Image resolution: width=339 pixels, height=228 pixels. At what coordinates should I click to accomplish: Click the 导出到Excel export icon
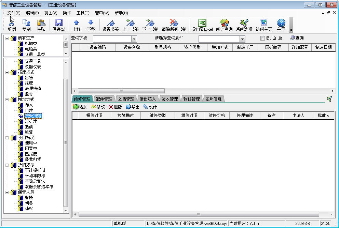tap(202, 25)
